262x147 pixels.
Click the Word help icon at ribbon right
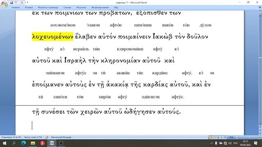pyautogui.click(x=260, y=7)
